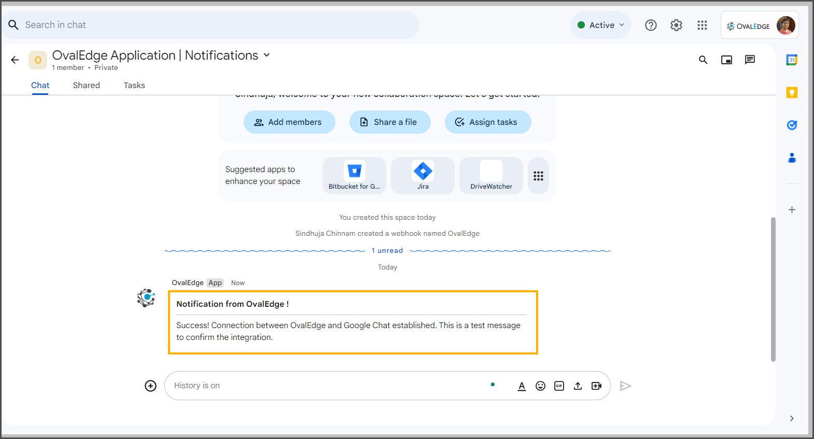814x439 pixels.
Task: Click Share a file button
Action: 390,122
